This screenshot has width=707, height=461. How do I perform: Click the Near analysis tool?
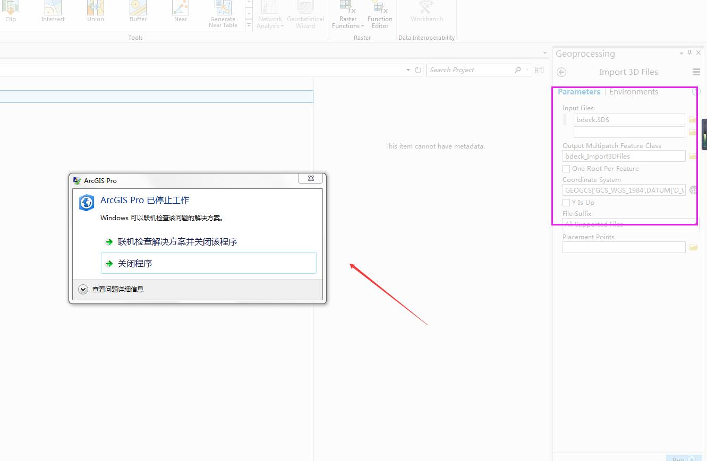click(181, 12)
